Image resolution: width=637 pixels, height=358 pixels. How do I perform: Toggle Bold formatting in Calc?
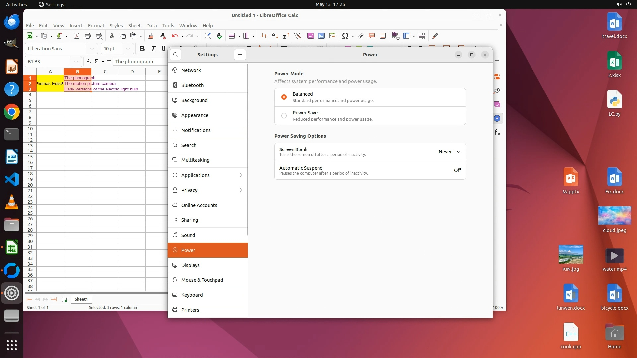[x=142, y=49]
